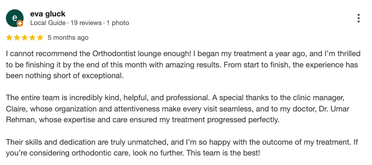372x165 pixels.
Task: Click eva gluck's green avatar circle
Action: pos(15,18)
